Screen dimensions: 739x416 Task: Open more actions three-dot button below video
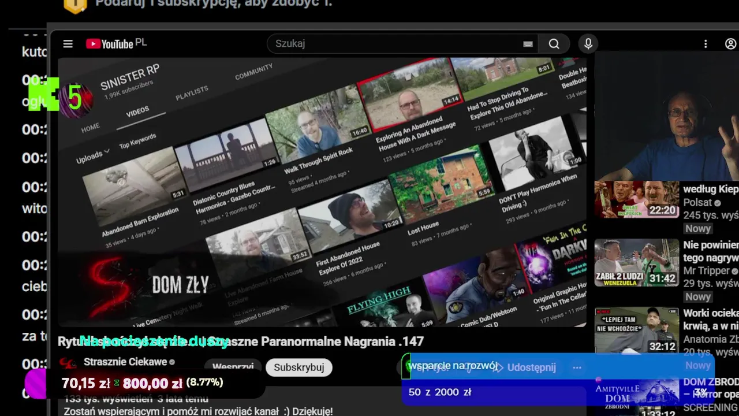point(577,367)
